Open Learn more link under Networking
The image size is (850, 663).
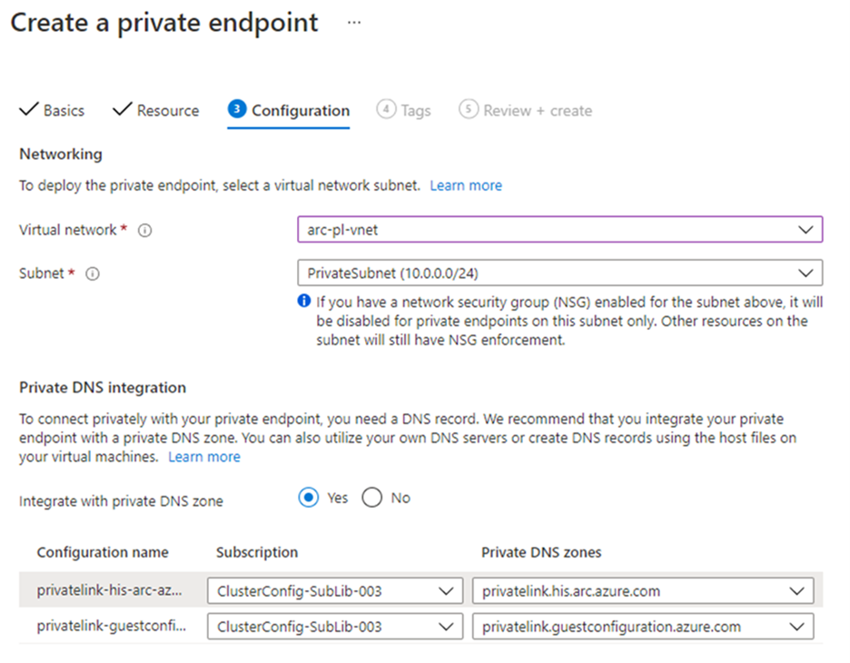[466, 185]
